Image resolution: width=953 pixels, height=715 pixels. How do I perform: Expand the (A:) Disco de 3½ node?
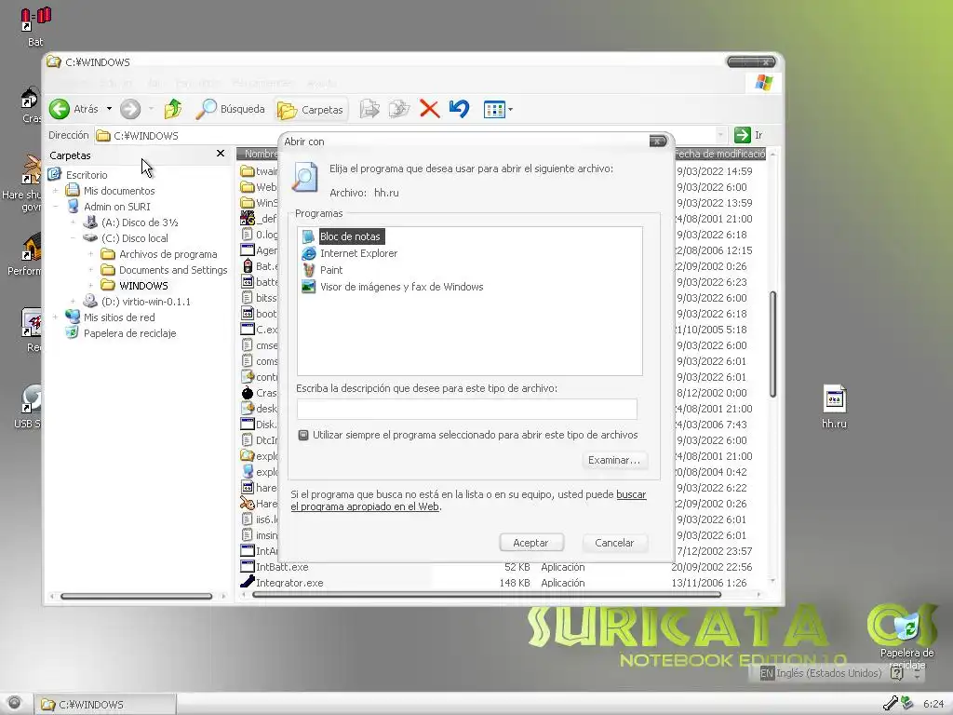(73, 223)
